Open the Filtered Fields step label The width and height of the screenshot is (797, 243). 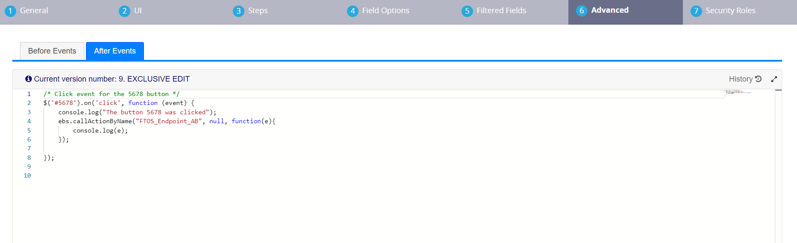pyautogui.click(x=501, y=11)
